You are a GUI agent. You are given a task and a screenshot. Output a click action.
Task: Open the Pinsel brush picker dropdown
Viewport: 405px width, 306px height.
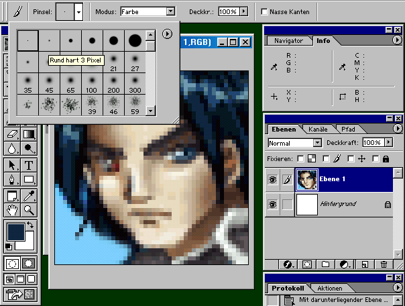tap(78, 12)
